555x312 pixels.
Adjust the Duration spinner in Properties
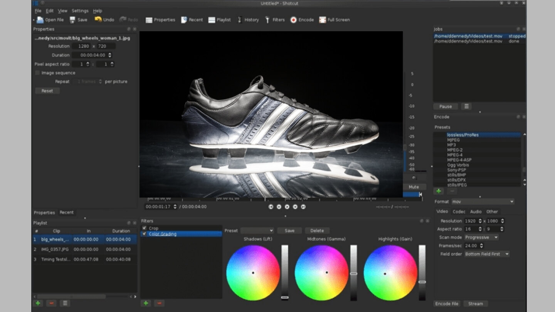110,55
